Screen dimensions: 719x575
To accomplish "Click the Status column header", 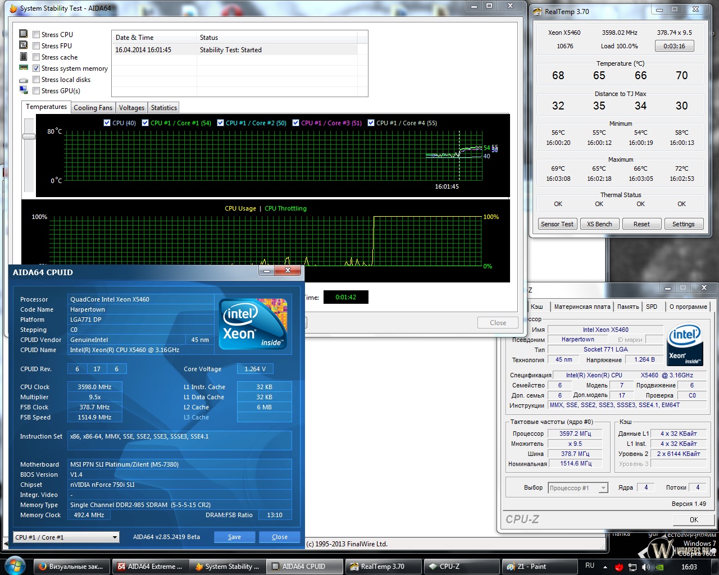I will coord(277,38).
